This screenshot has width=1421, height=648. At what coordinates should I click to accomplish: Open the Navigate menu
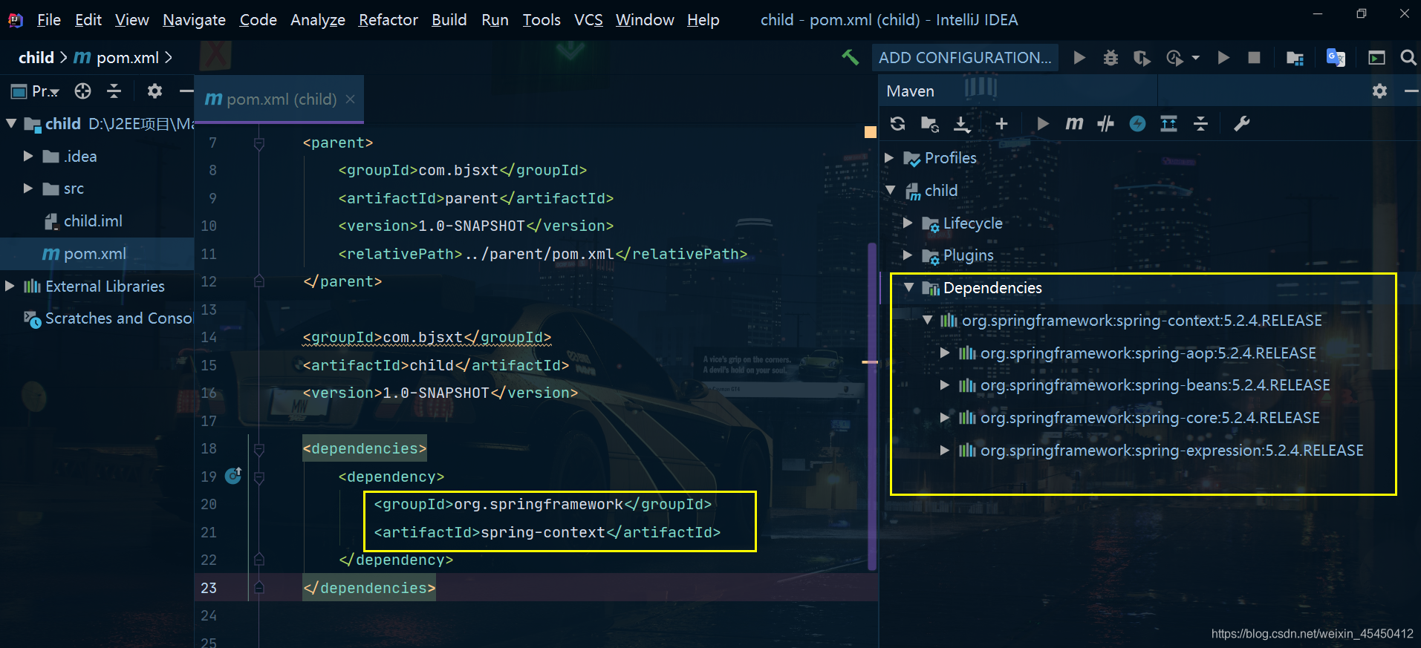click(x=194, y=19)
